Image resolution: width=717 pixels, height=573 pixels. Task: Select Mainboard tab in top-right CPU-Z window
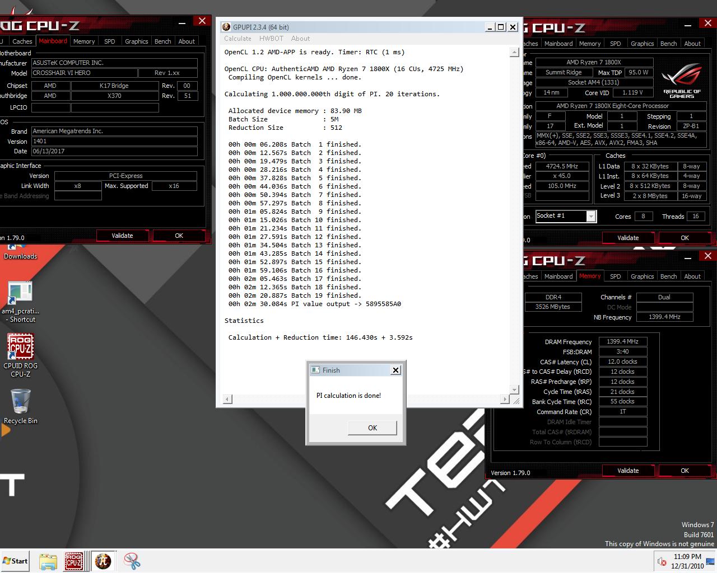[558, 44]
